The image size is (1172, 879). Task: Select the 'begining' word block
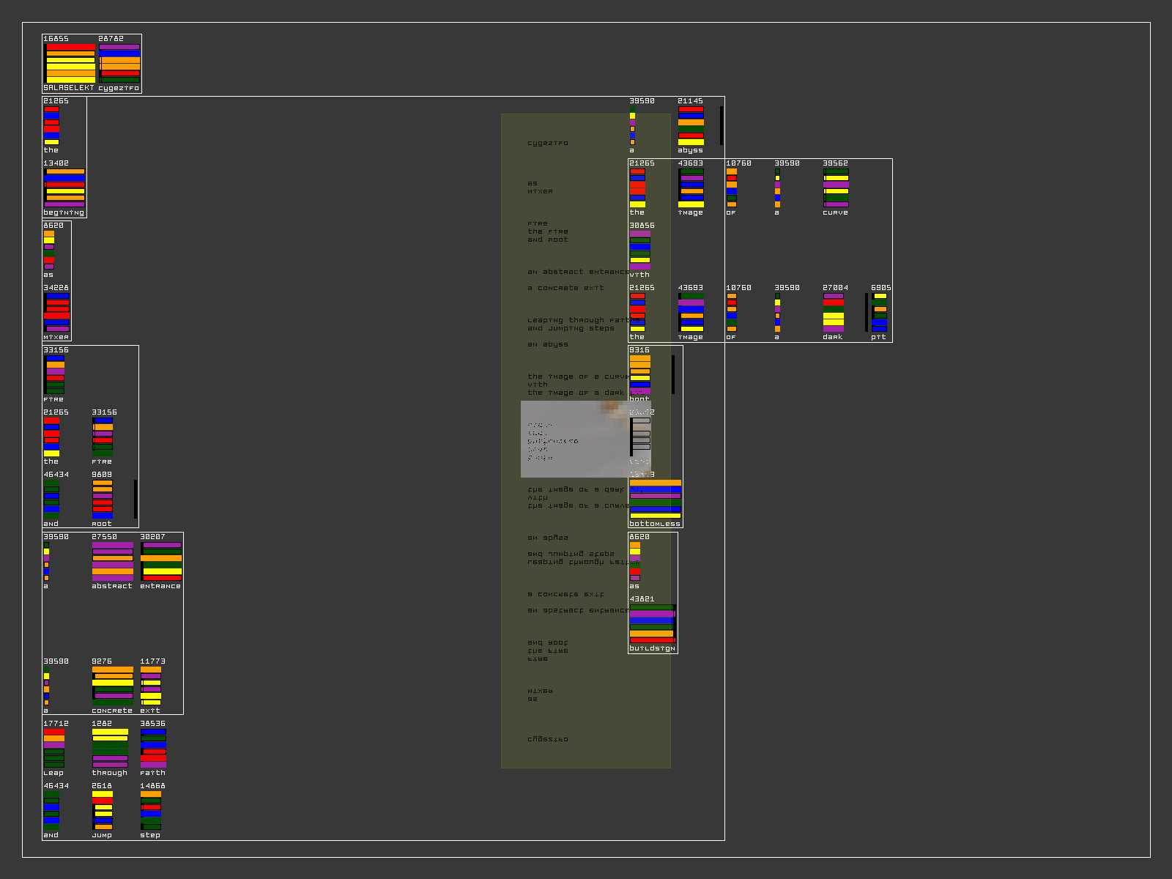[64, 188]
